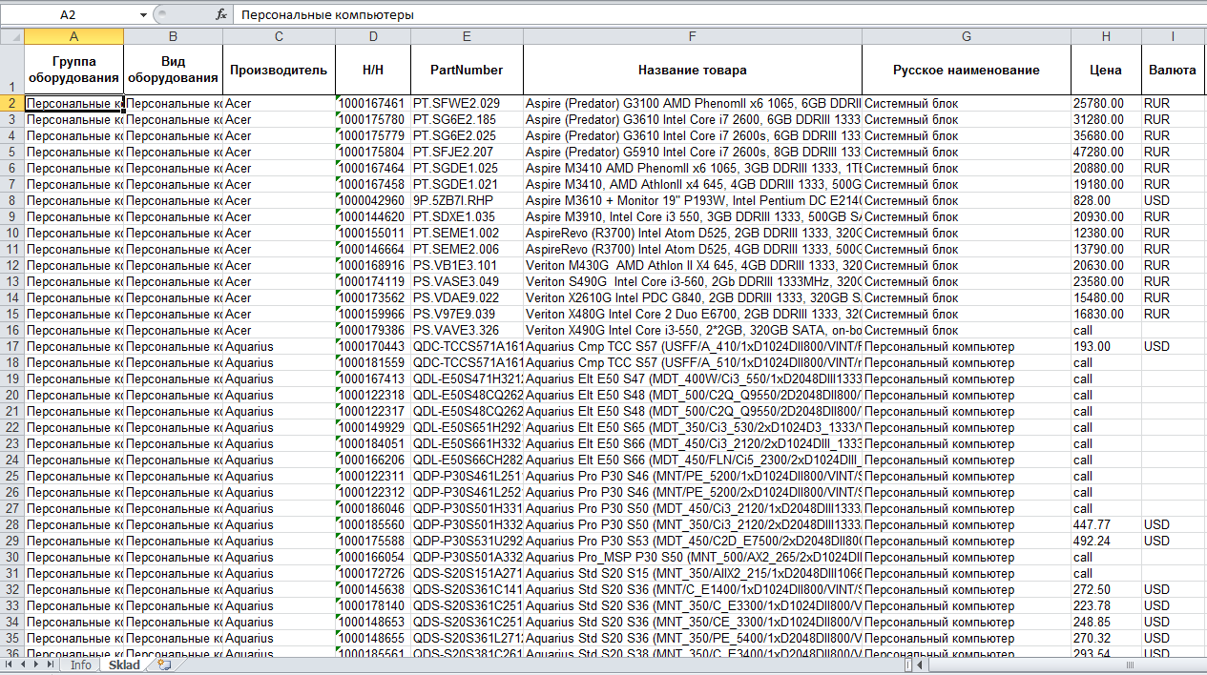Click the Name Box showing A2
The image size is (1207, 675).
69,15
